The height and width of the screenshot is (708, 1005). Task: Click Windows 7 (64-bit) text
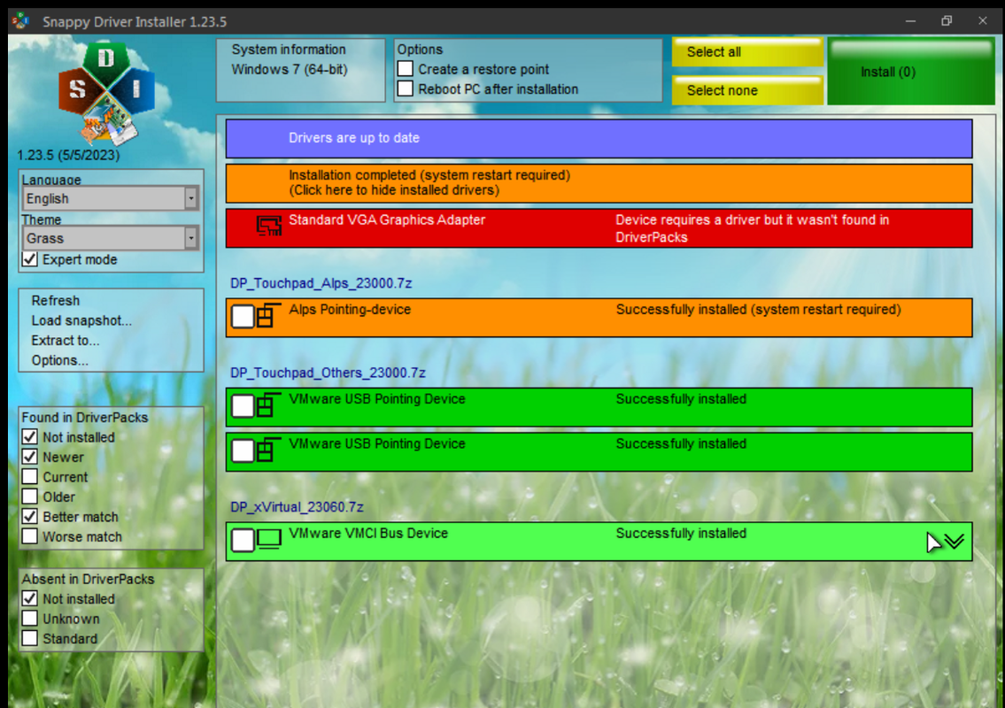(x=289, y=69)
